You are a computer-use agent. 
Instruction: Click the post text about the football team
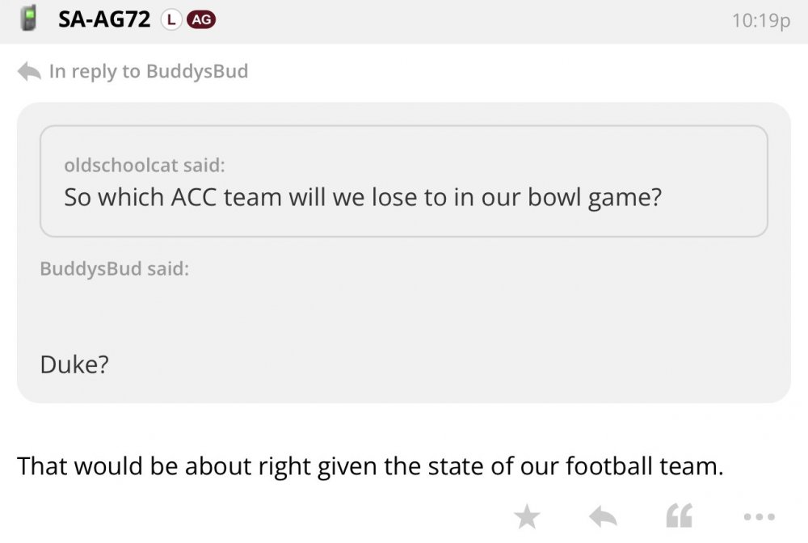point(369,466)
